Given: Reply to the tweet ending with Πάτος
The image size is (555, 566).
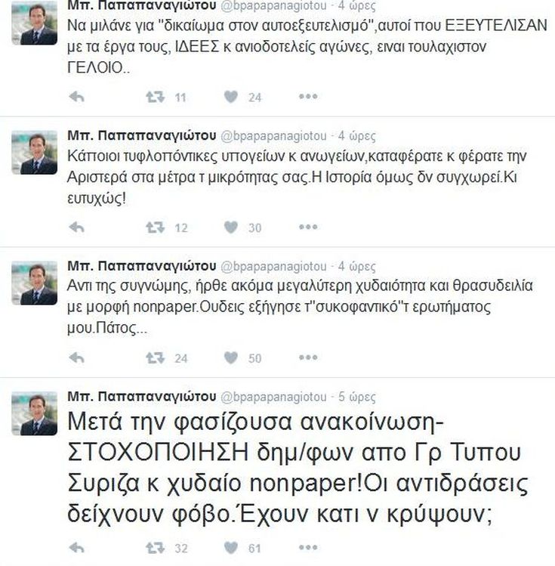Looking at the screenshot, I should (x=76, y=357).
